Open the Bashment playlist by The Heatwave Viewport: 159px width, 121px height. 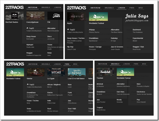138,31
